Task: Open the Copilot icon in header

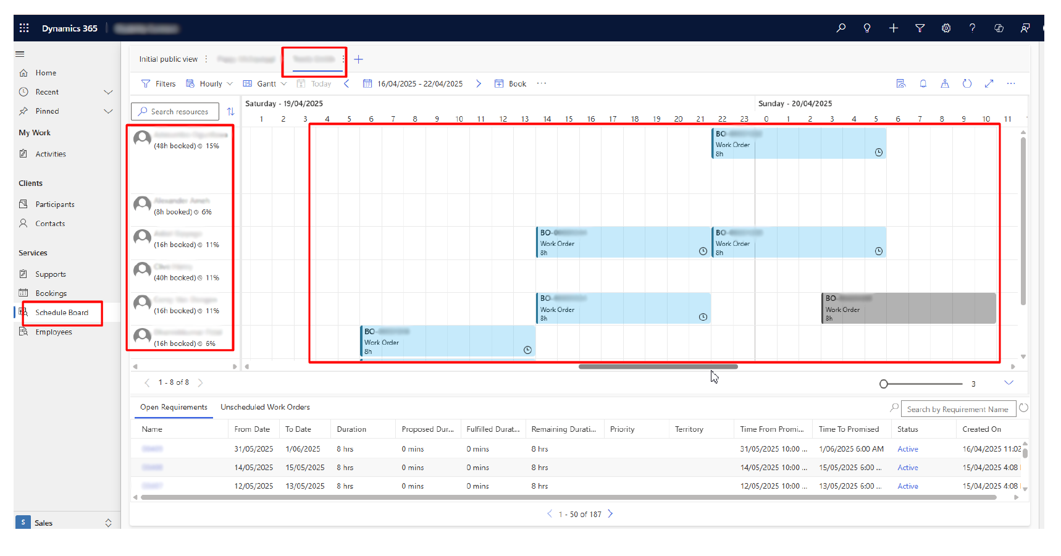Action: pos(999,28)
